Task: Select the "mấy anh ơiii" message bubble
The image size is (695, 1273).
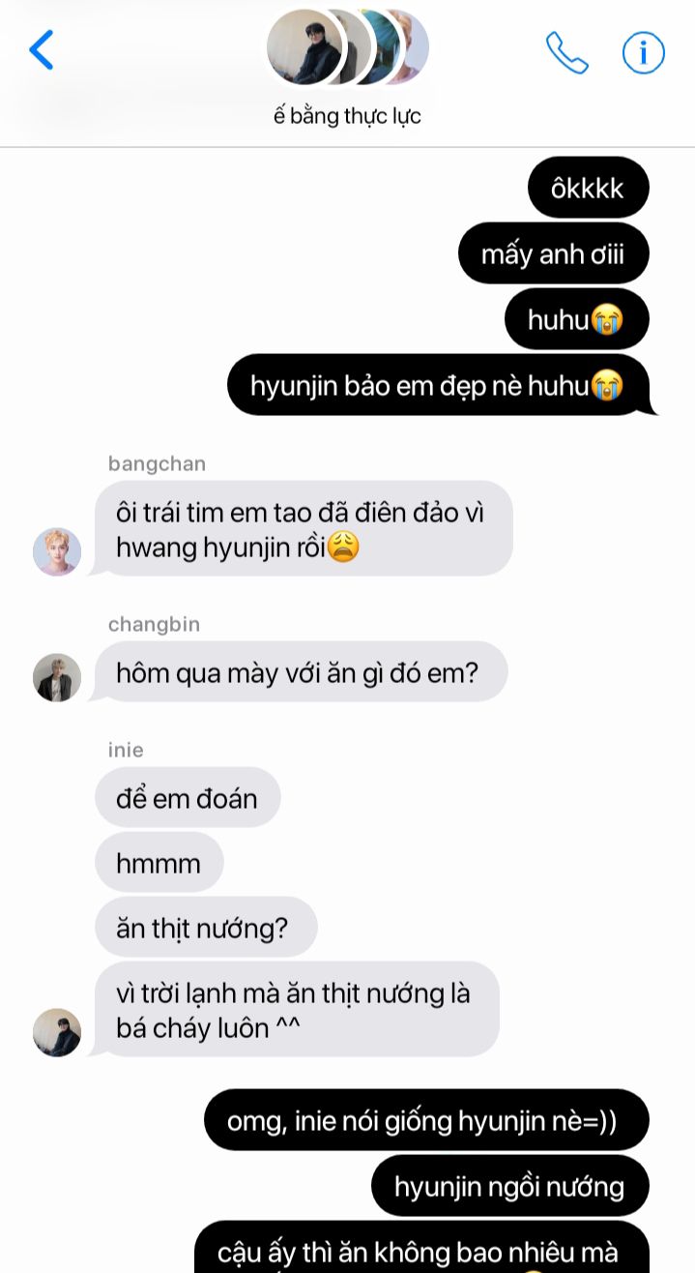Action: (x=553, y=253)
